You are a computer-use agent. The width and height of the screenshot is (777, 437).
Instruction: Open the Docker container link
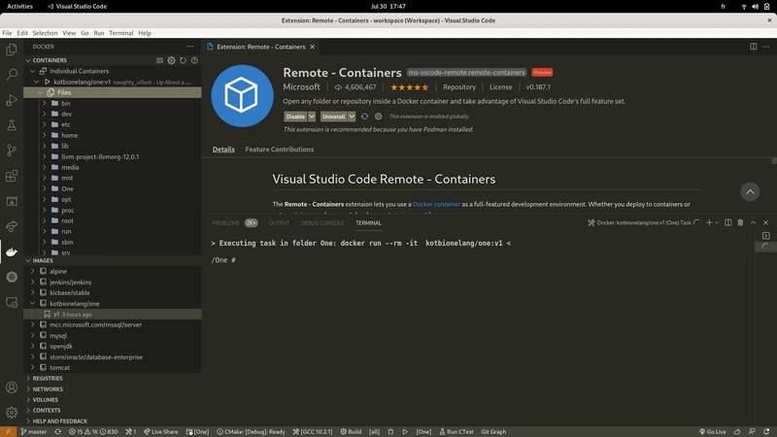click(x=436, y=205)
